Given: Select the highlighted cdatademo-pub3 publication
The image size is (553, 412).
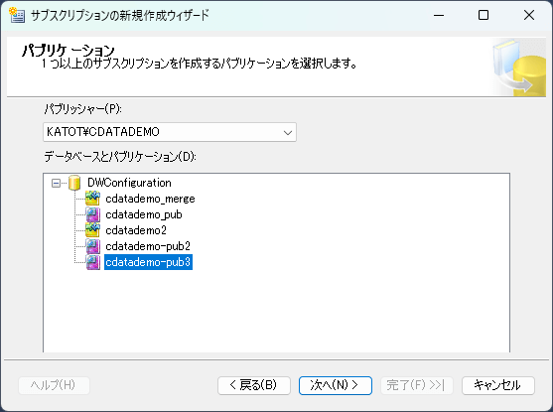Looking at the screenshot, I should (148, 262).
